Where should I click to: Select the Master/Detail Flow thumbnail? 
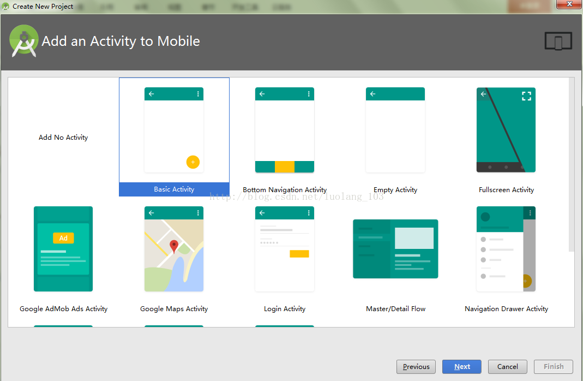395,249
